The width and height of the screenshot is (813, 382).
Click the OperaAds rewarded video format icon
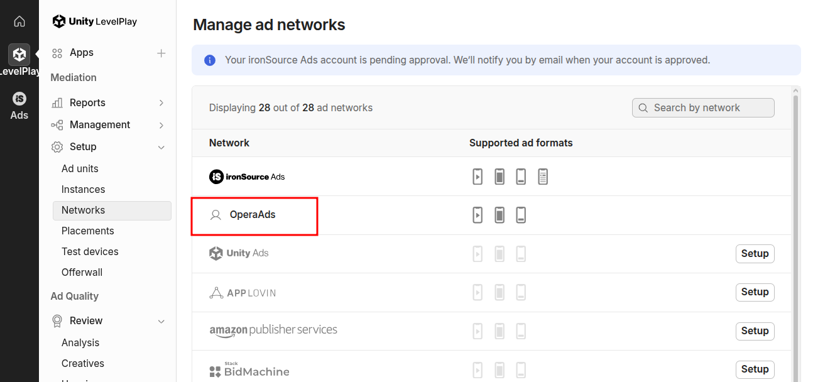tap(478, 216)
